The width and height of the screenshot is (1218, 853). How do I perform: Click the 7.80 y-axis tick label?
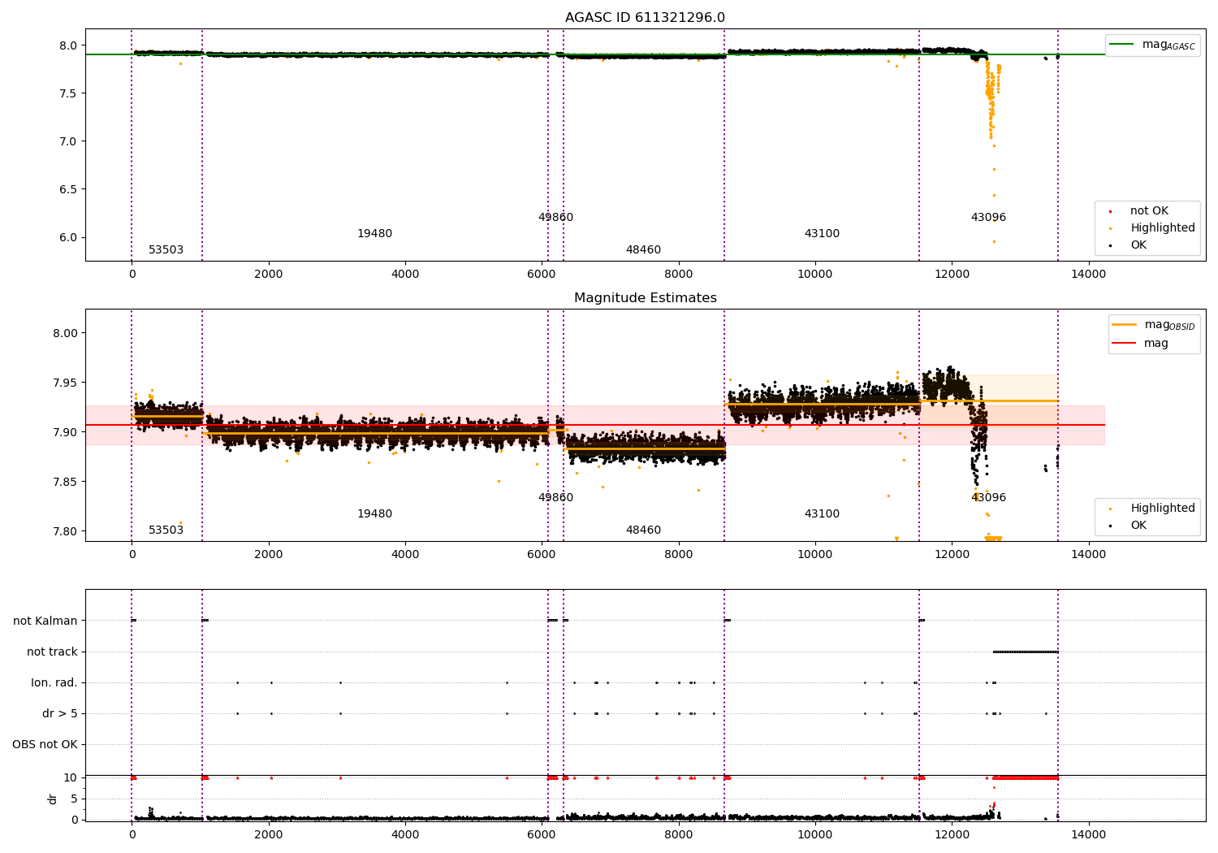pos(65,531)
